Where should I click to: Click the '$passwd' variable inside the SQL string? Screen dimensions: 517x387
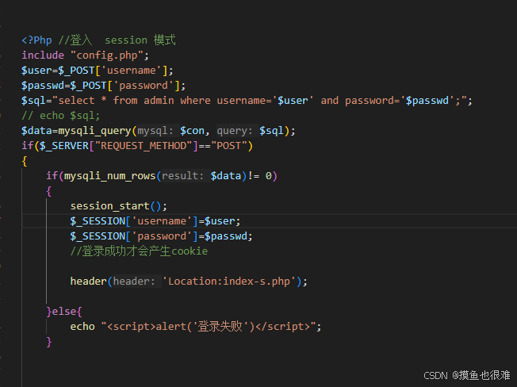427,100
